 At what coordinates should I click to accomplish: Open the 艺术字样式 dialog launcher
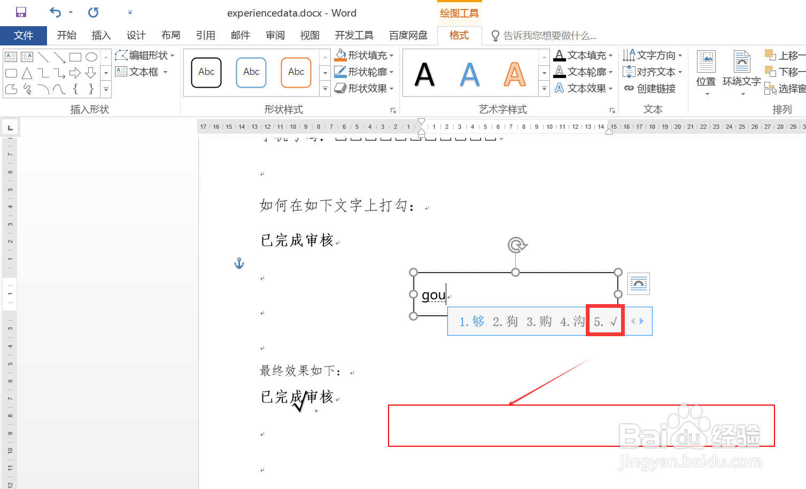pos(613,110)
